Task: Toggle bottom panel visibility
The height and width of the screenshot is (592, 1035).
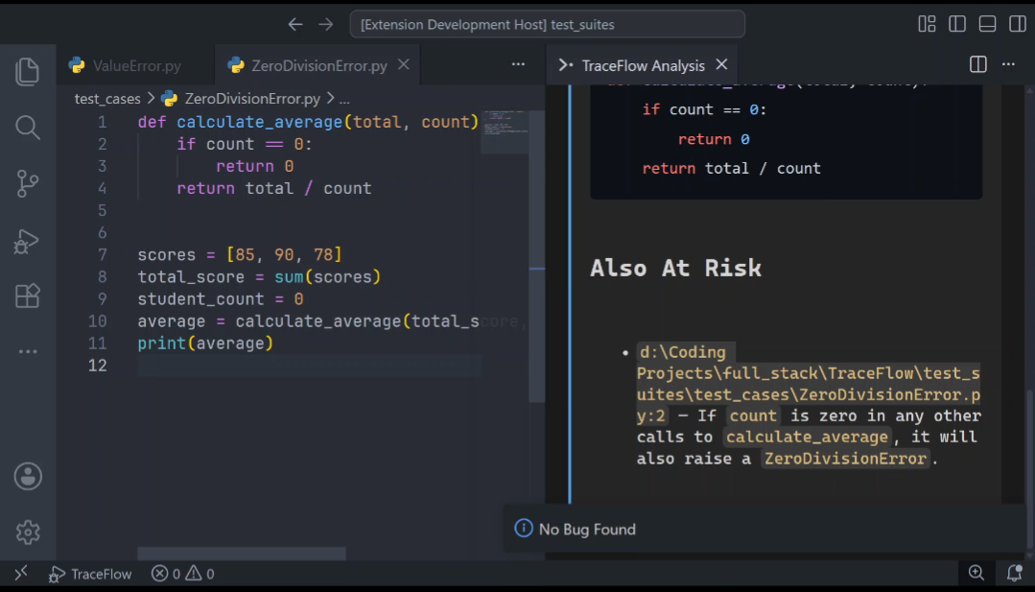Action: click(987, 24)
